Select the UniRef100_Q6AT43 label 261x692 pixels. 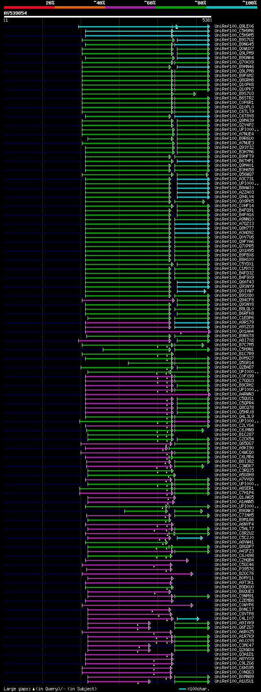point(234,282)
